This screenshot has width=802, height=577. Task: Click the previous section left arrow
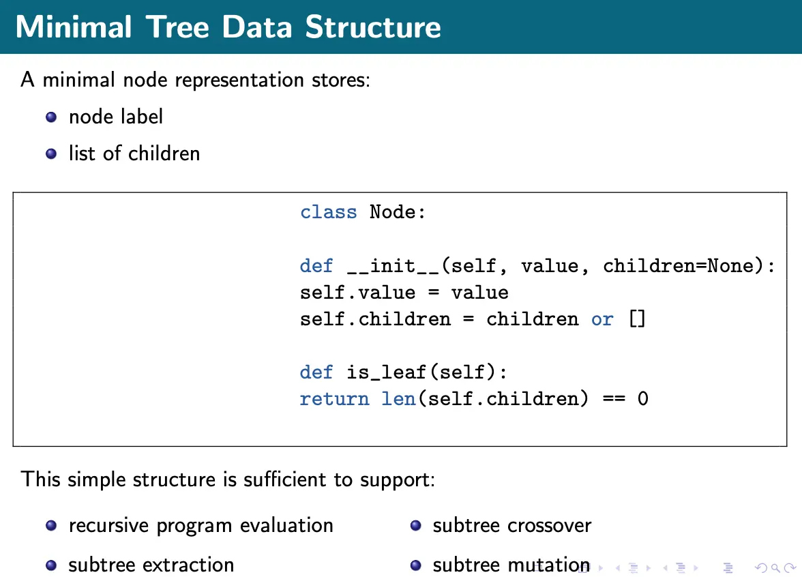[665, 567]
